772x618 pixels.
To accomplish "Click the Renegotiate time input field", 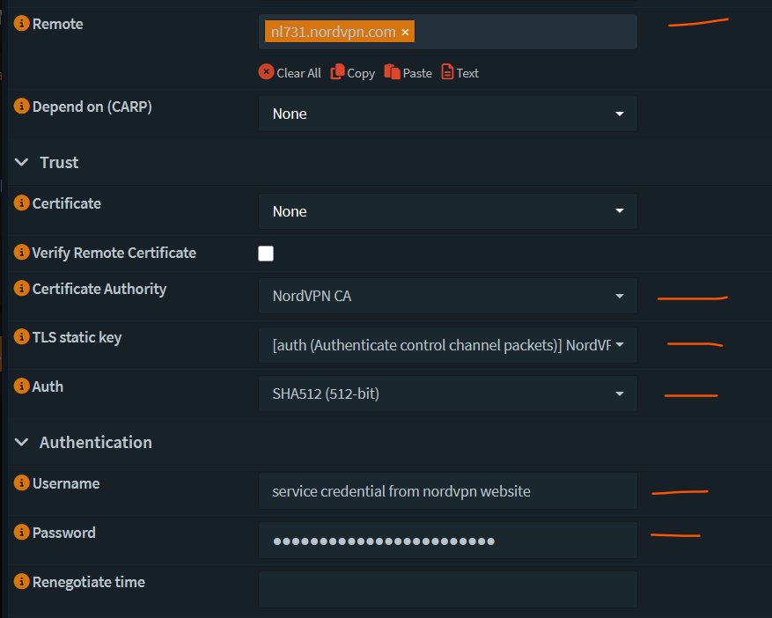I will (447, 589).
